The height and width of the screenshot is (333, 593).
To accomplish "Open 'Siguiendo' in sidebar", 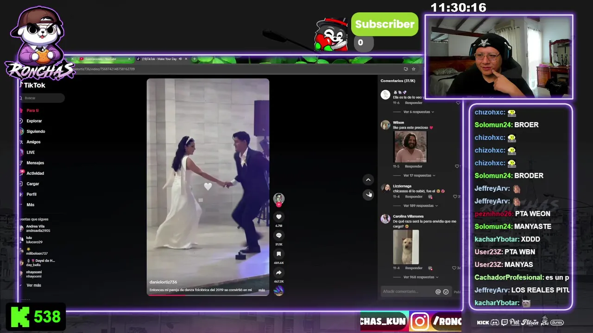I will point(35,131).
